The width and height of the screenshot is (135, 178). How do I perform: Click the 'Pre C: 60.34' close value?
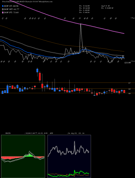pos(85,12)
